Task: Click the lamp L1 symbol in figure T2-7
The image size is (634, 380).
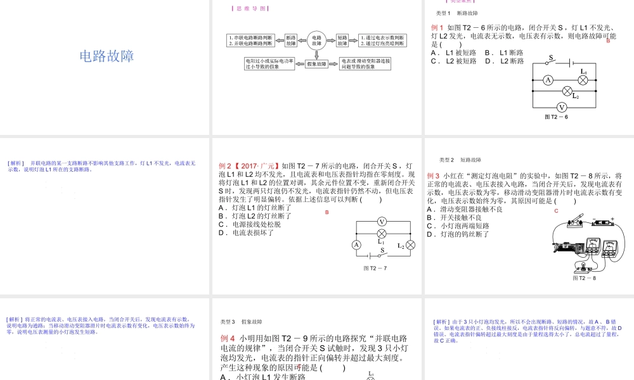Action: [382, 234]
